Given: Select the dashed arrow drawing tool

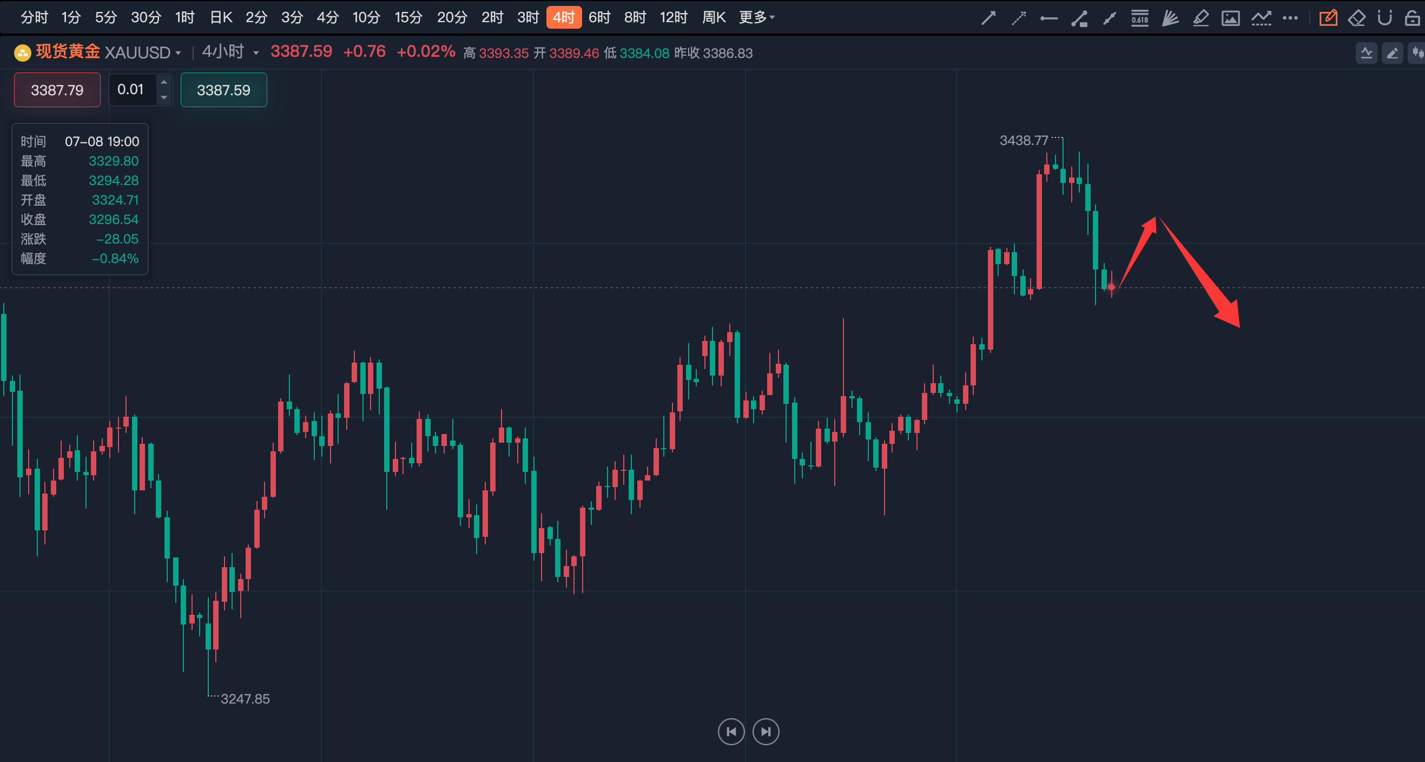Looking at the screenshot, I should (x=1018, y=18).
